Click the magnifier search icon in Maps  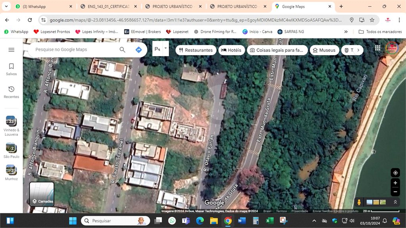pos(123,49)
